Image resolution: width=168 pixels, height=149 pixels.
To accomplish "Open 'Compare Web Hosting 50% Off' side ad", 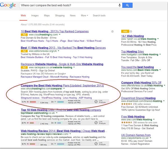I will pyautogui.click(x=141, y=83).
